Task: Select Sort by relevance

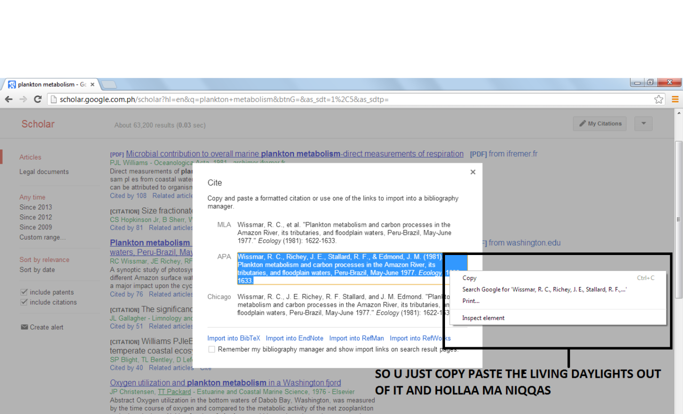Action: coord(44,260)
